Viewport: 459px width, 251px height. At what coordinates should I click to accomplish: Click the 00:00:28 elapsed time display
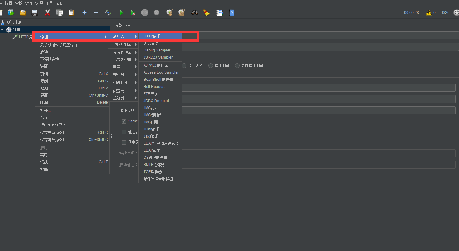[411, 13]
